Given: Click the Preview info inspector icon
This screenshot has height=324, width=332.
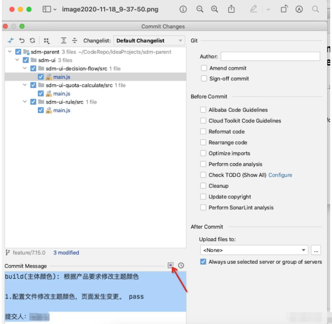Looking at the screenshot, I should [183, 9].
